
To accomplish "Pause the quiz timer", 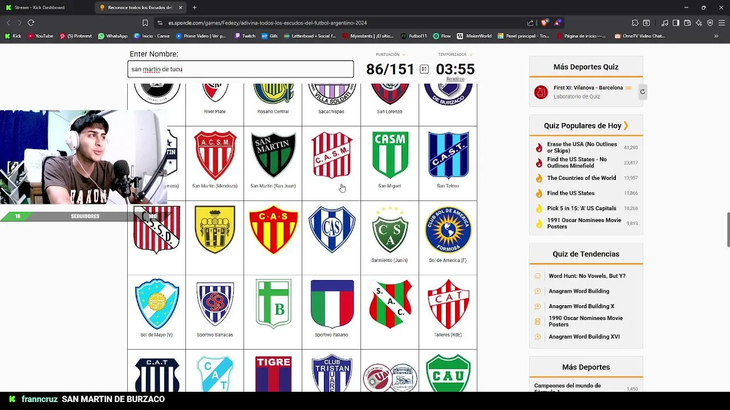I will pos(424,69).
